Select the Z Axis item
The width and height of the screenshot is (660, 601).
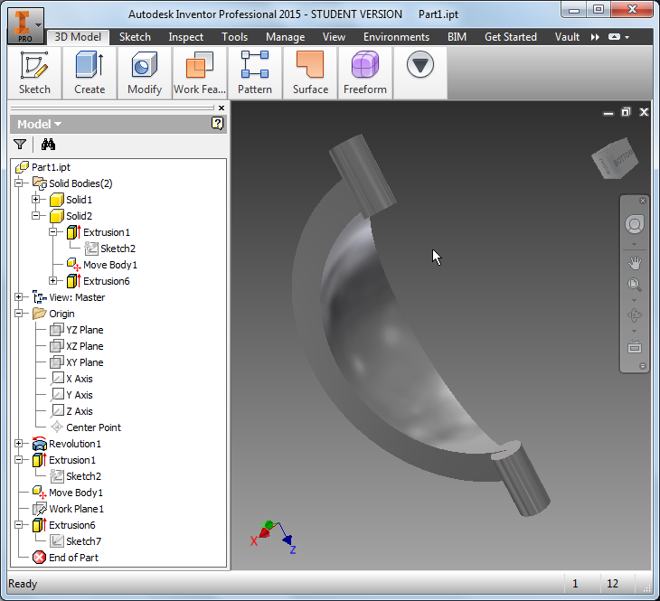[x=80, y=411]
